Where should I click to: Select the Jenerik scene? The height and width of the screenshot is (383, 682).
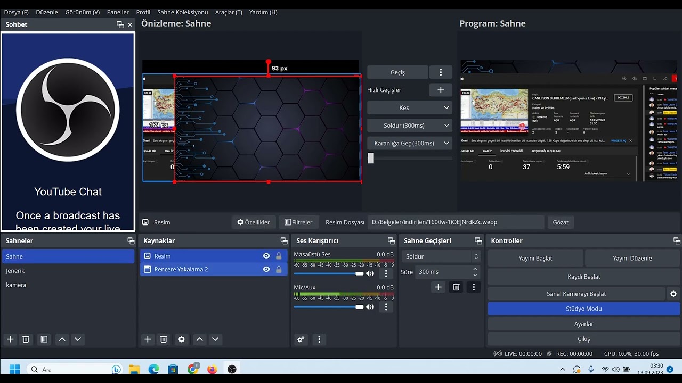(x=68, y=271)
